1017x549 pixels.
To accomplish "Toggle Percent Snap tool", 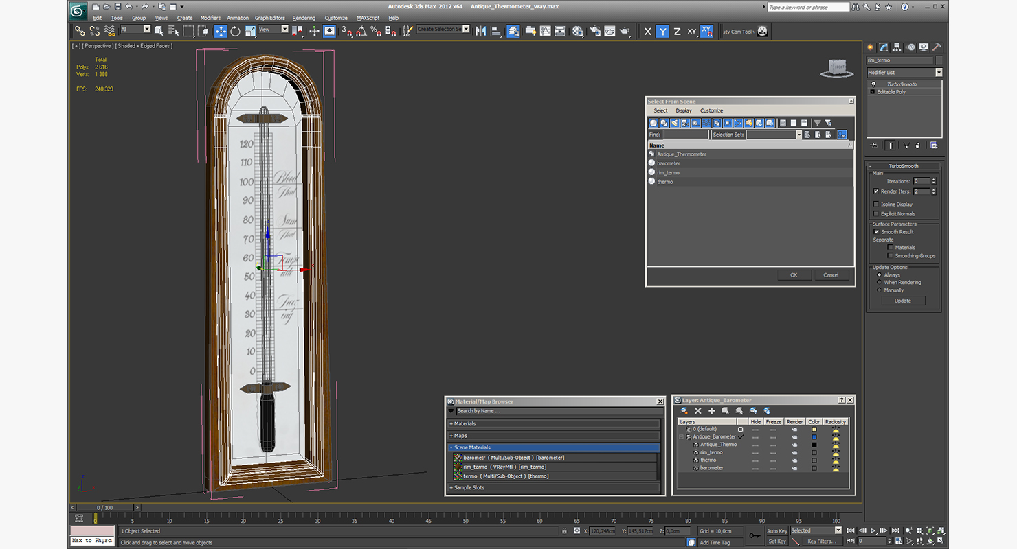I will (376, 31).
